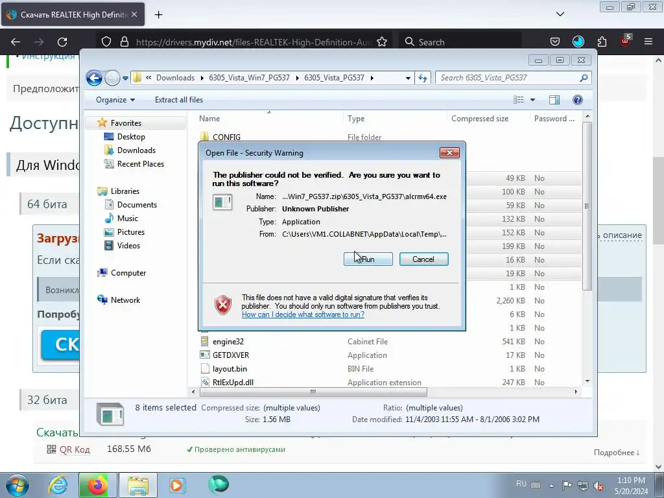This screenshot has width=664, height=498.
Task: Select Network in navigation pane
Action: click(125, 300)
